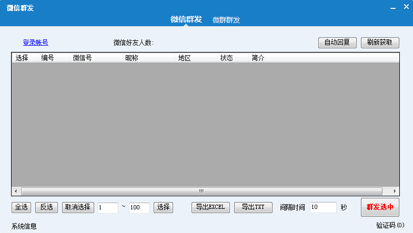The width and height of the screenshot is (413, 233).
Task: Click the 间隔时间 seconds input field
Action: coord(323,208)
